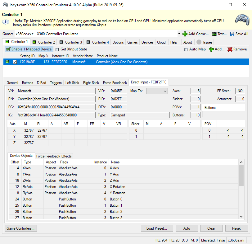This screenshot has height=244, width=252.
Task: Click the app icon in title bar
Action: 5,5
